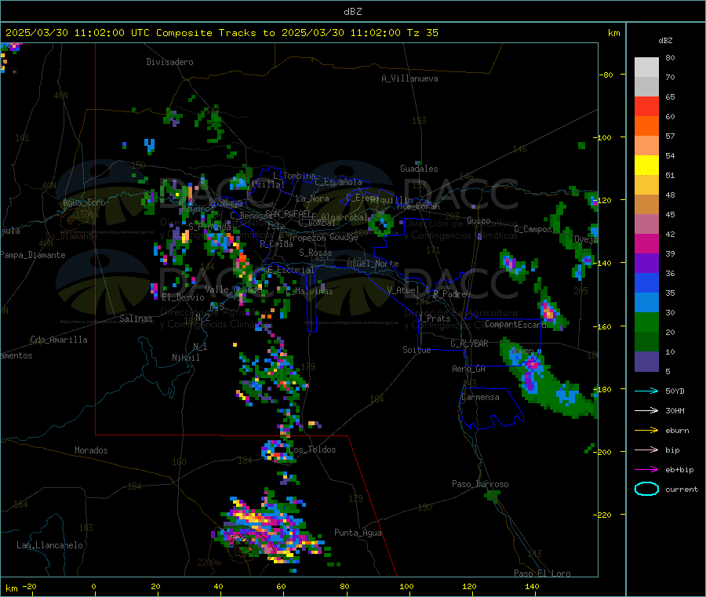
Task: Click the Paso_El_Loro map label
Action: 543,573
